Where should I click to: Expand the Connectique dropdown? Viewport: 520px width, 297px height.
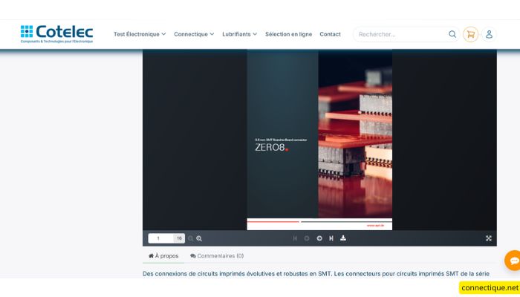click(x=194, y=34)
